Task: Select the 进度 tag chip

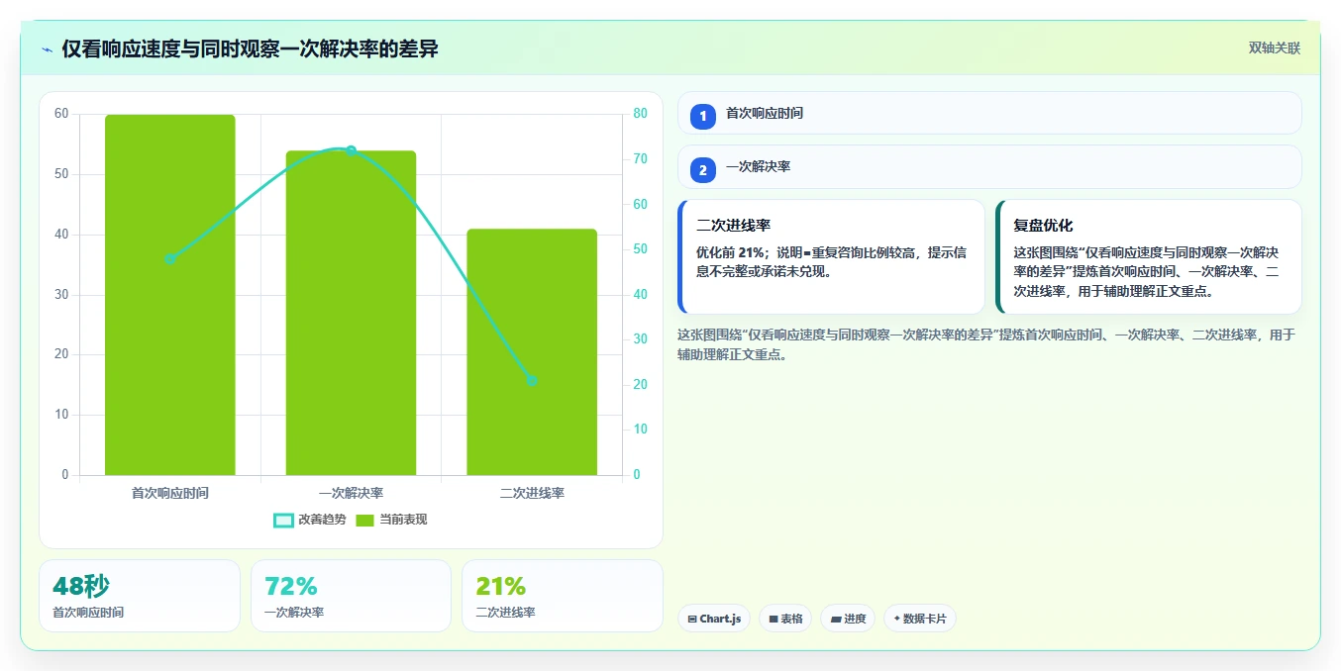Action: [x=848, y=619]
